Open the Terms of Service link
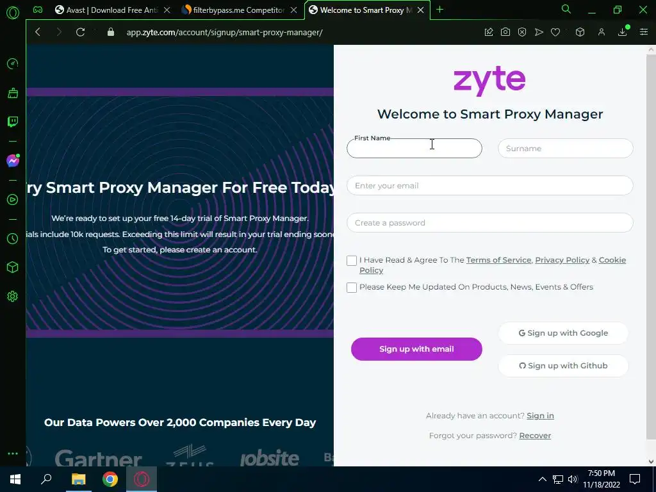This screenshot has height=492, width=656. point(498,260)
